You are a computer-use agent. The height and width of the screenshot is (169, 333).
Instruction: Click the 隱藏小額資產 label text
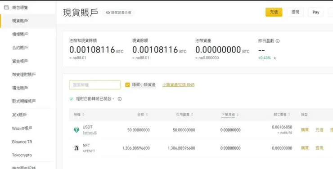click(x=144, y=85)
